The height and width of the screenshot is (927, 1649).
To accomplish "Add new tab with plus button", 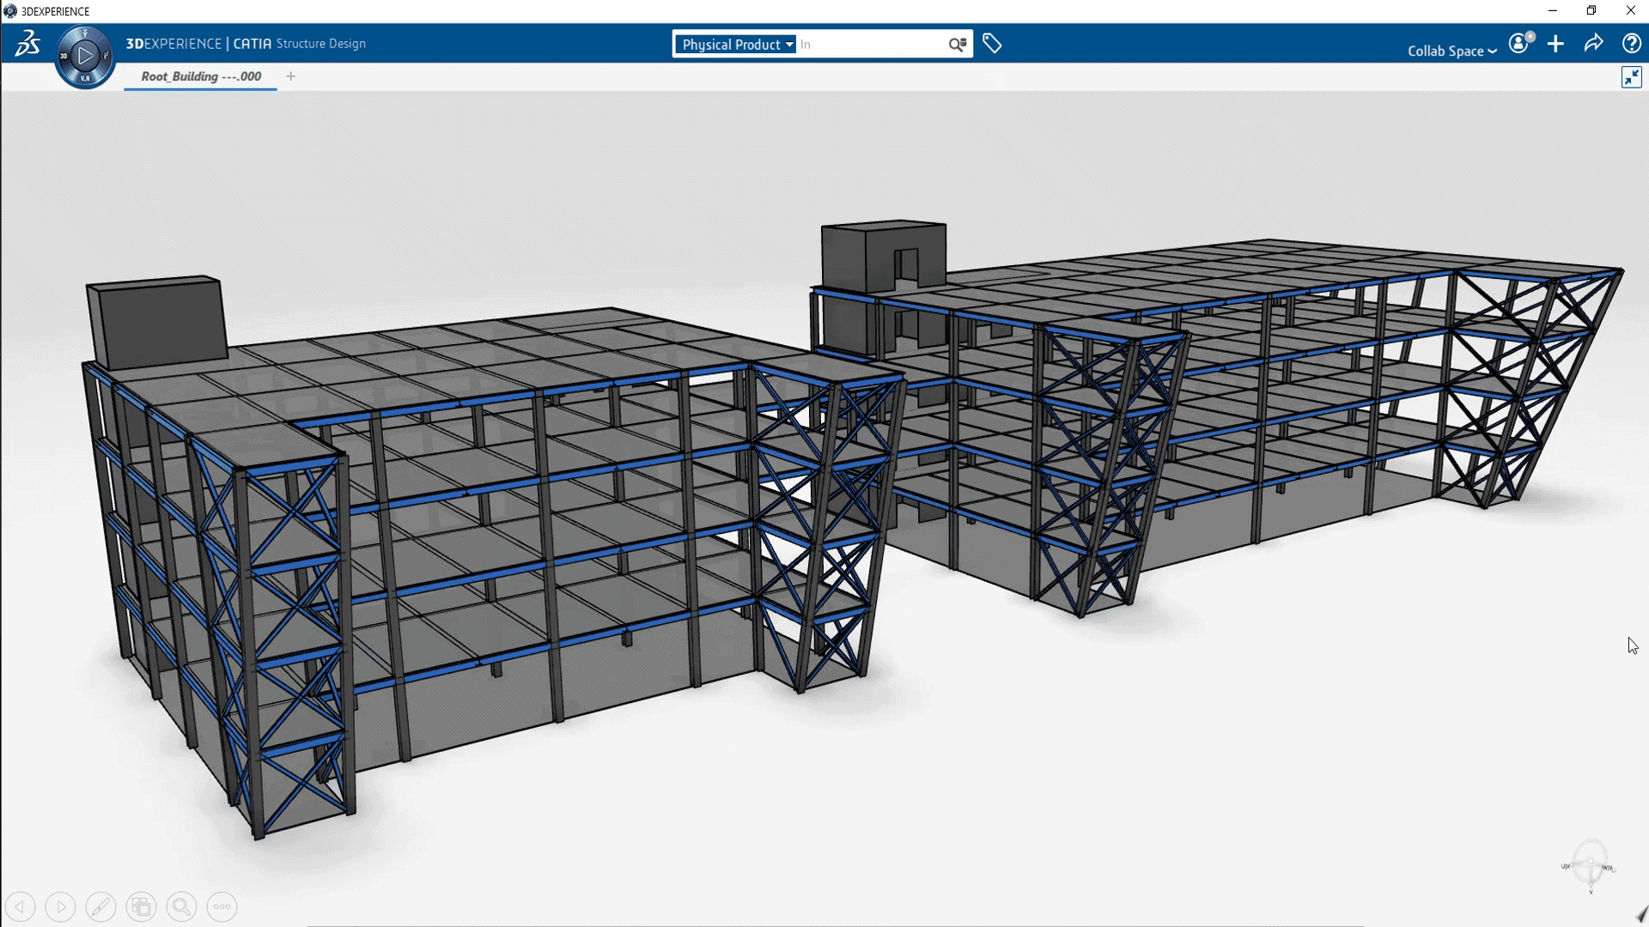I will (x=291, y=76).
